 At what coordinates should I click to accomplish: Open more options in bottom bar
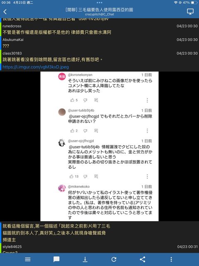(x=171, y=259)
